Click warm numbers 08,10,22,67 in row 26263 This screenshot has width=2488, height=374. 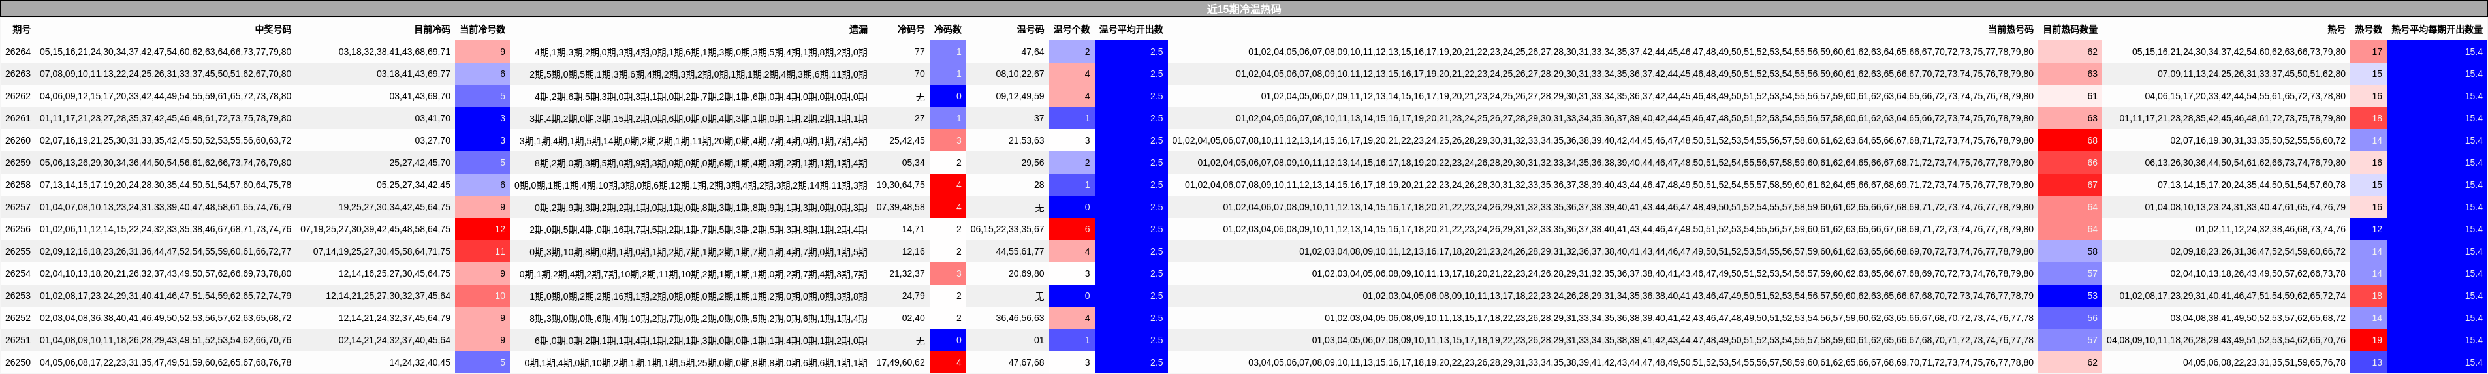(x=1020, y=74)
